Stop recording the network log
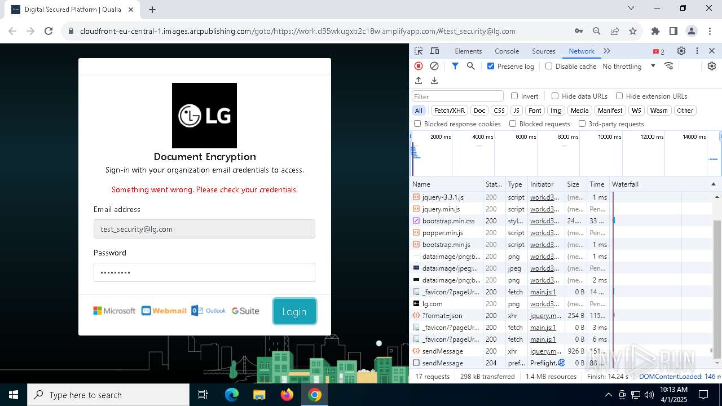The width and height of the screenshot is (722, 406). click(419, 66)
